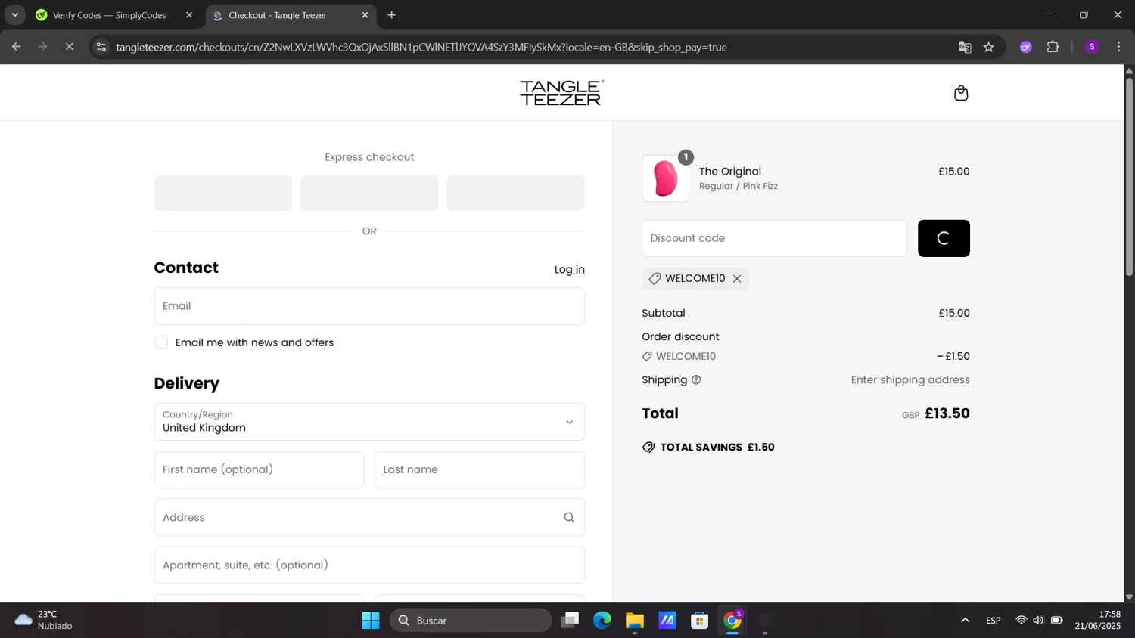Open a new browser tab
1135x638 pixels.
pyautogui.click(x=391, y=15)
